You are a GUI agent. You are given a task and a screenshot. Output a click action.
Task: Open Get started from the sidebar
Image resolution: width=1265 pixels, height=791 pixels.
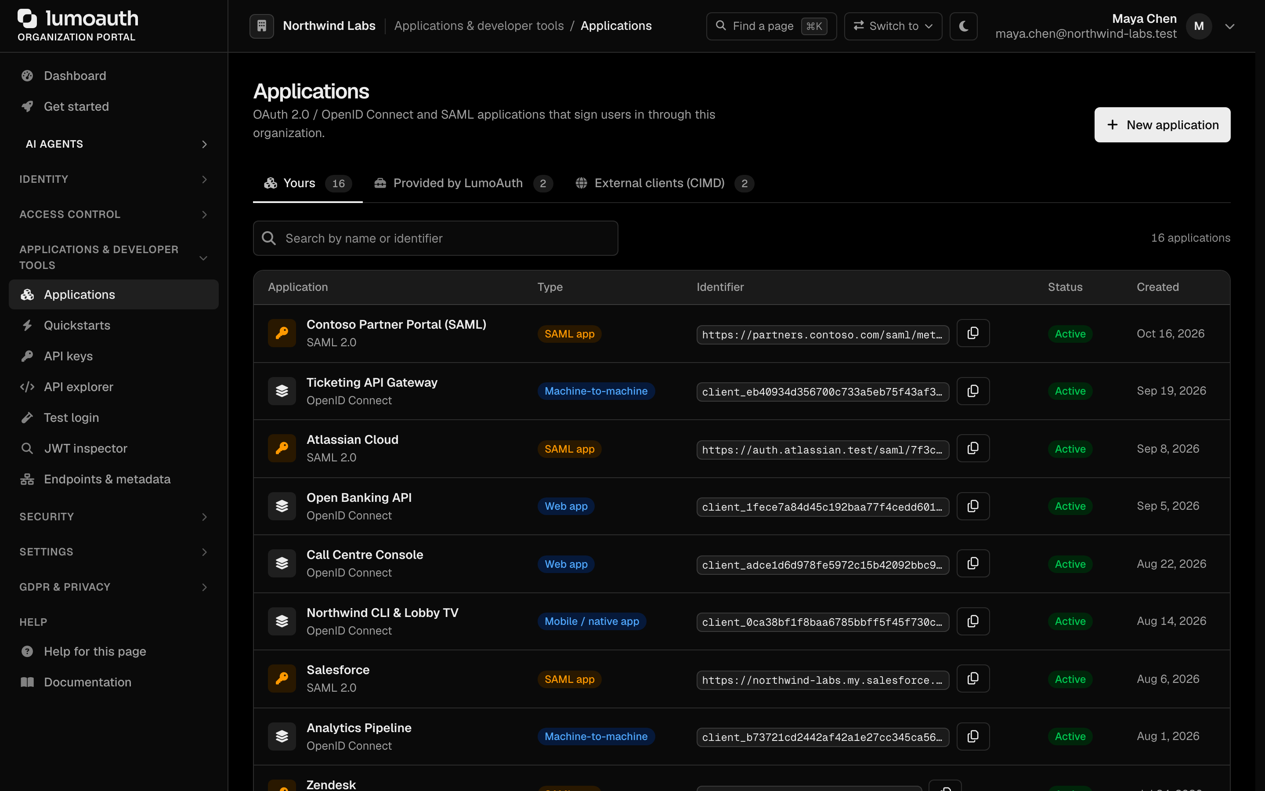(x=113, y=107)
